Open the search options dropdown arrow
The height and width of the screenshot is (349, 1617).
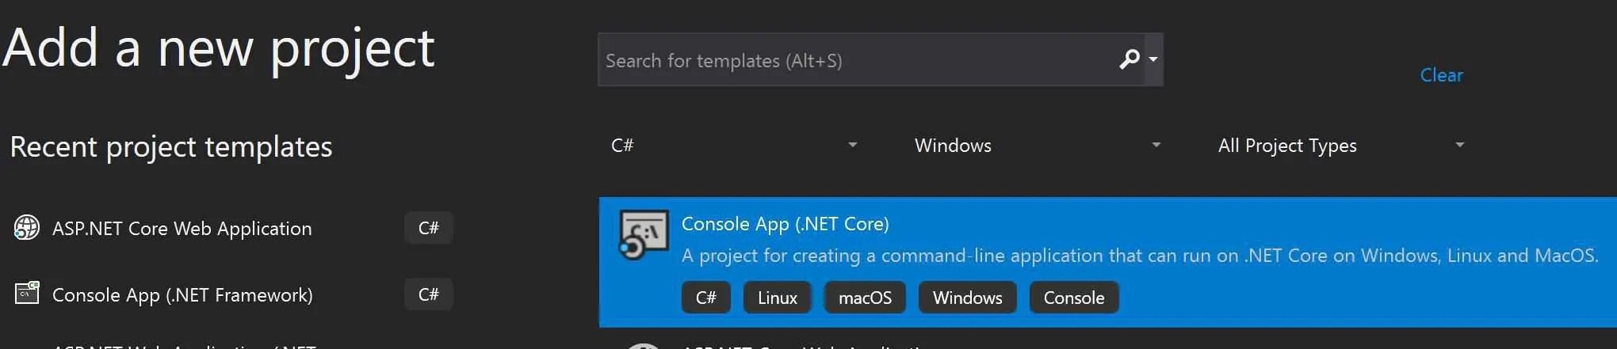coord(1153,59)
